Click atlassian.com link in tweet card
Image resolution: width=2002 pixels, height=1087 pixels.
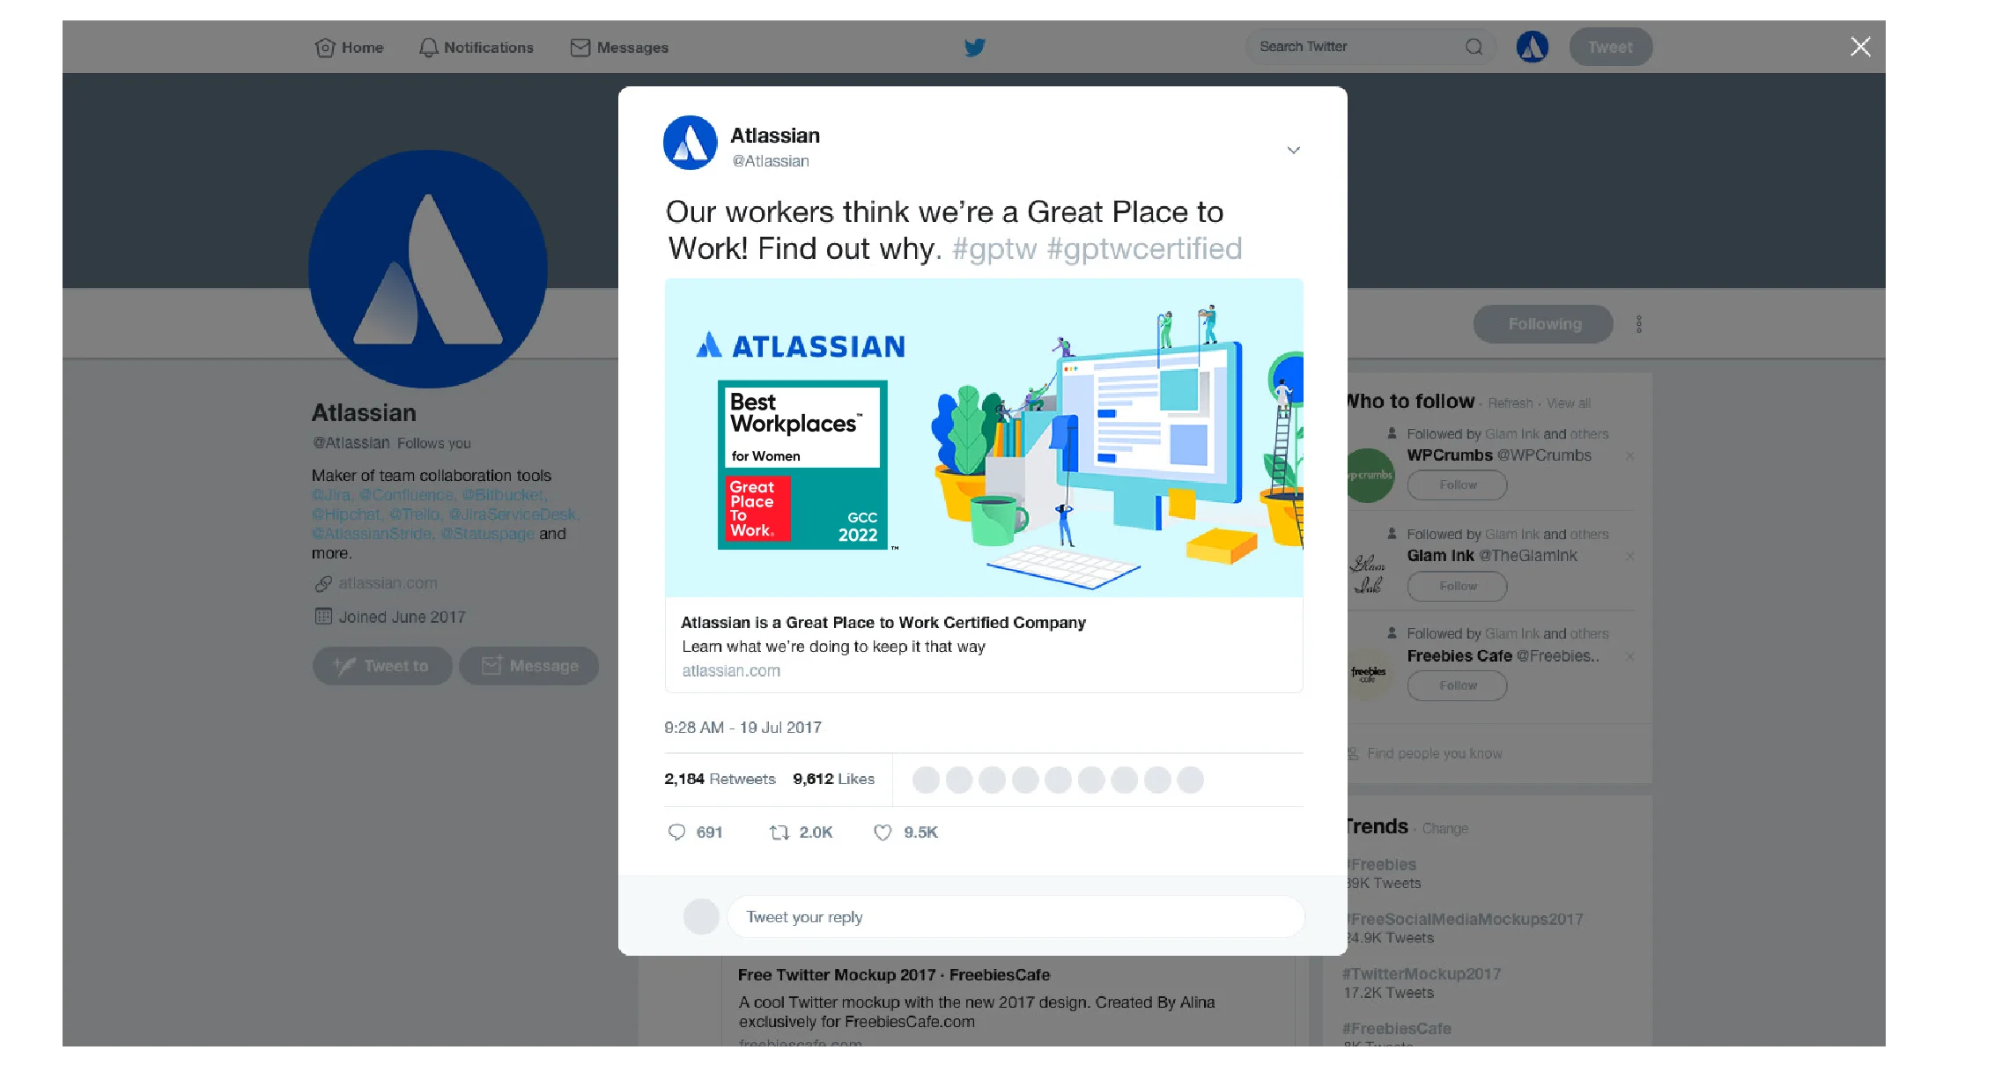[731, 671]
